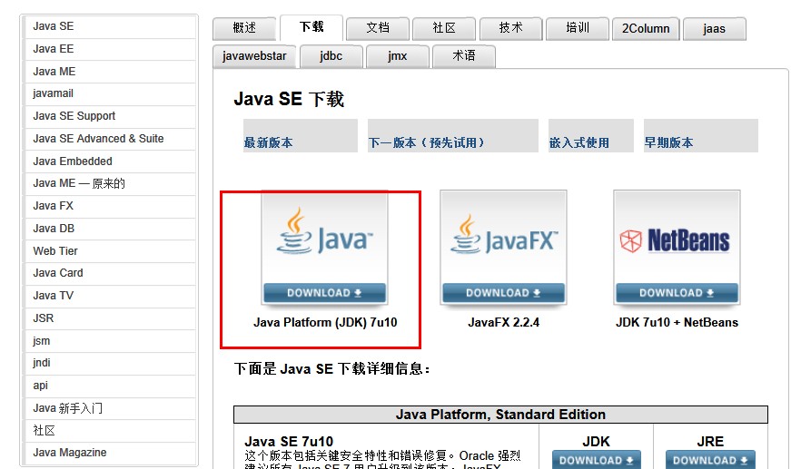This screenshot has width=791, height=469.
Task: Click the Java SE 下载 page heading
Action: pyautogui.click(x=289, y=99)
